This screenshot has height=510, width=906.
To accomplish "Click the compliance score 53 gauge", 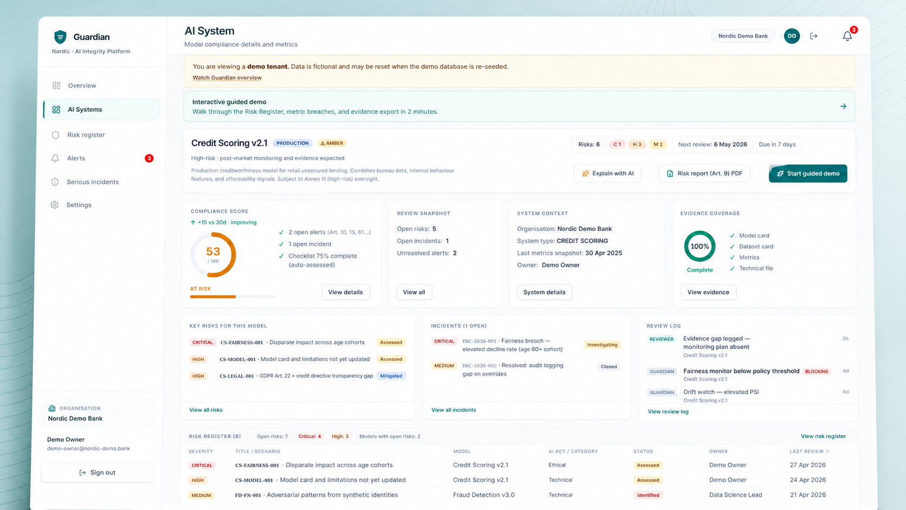I will click(213, 255).
